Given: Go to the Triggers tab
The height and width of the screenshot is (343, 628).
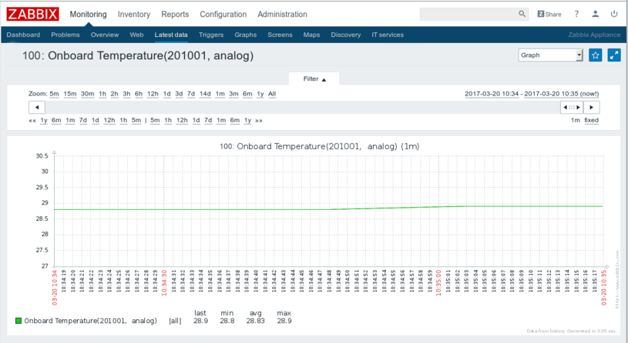Looking at the screenshot, I should point(211,35).
